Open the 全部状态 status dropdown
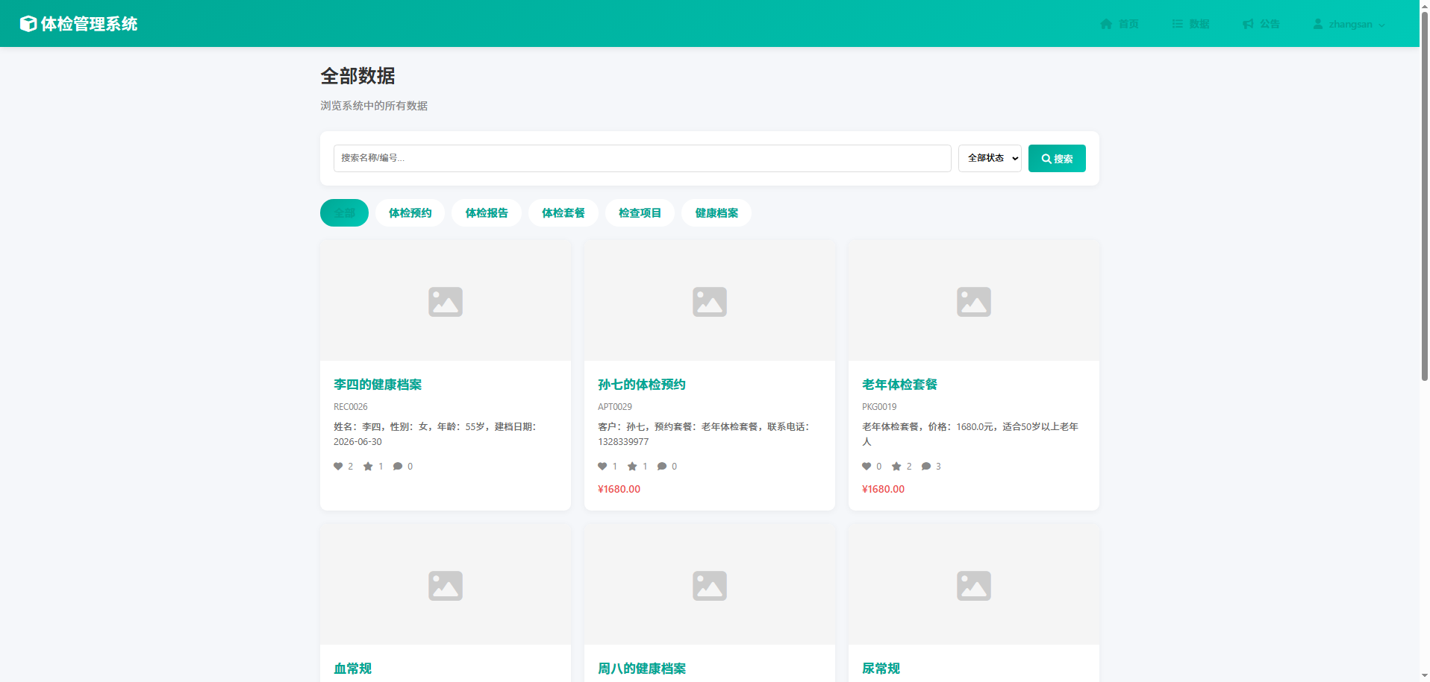The width and height of the screenshot is (1430, 682). [x=990, y=158]
